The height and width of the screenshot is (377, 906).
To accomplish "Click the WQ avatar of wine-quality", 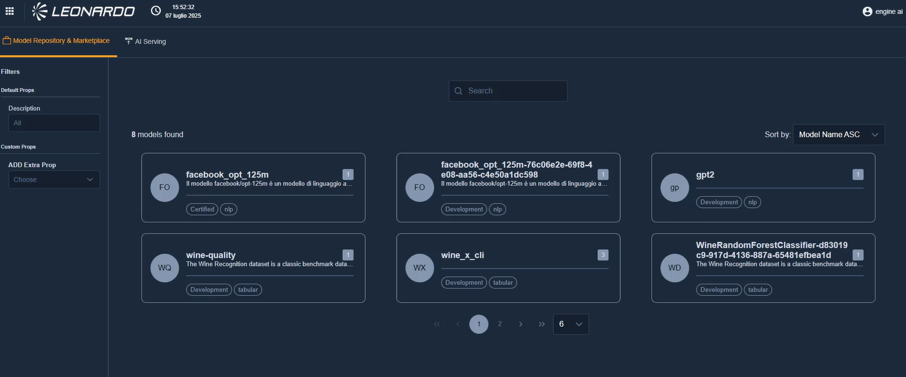I will [x=165, y=267].
